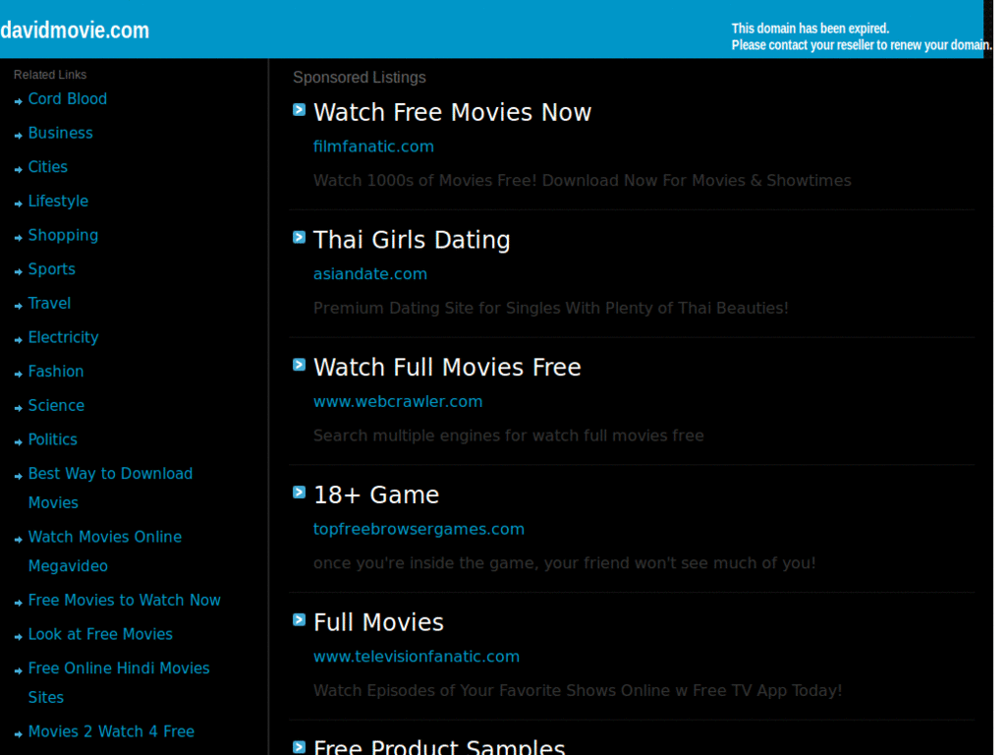Click the small arrow bullet before Sports

coord(18,271)
